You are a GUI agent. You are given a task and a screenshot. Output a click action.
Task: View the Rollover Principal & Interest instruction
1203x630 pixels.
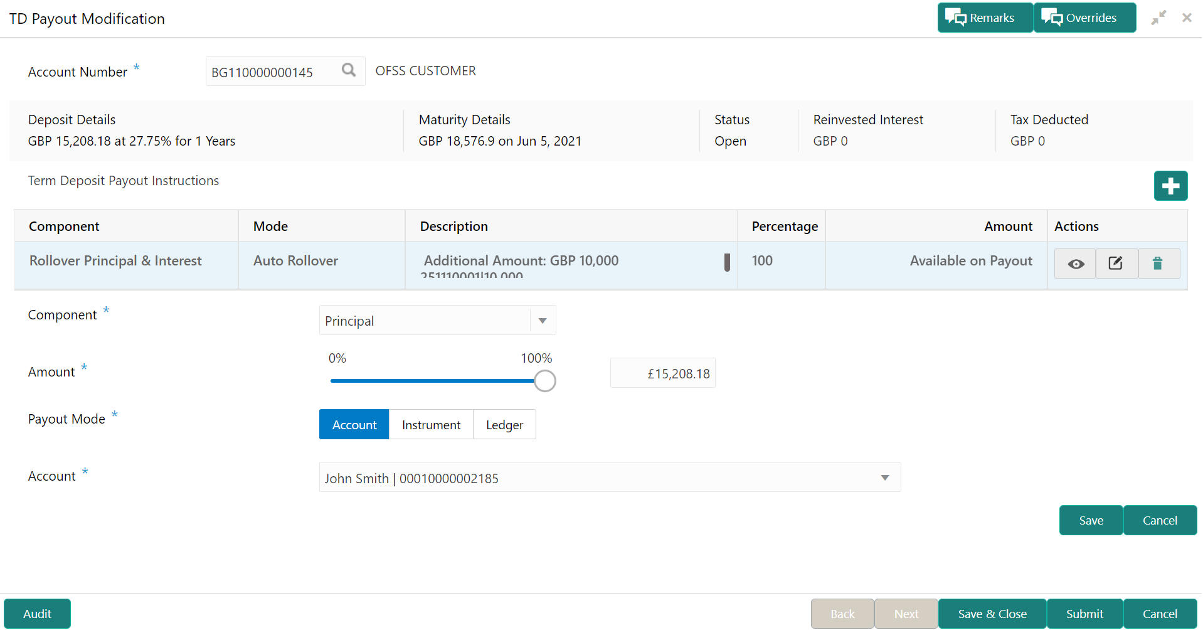(1076, 264)
